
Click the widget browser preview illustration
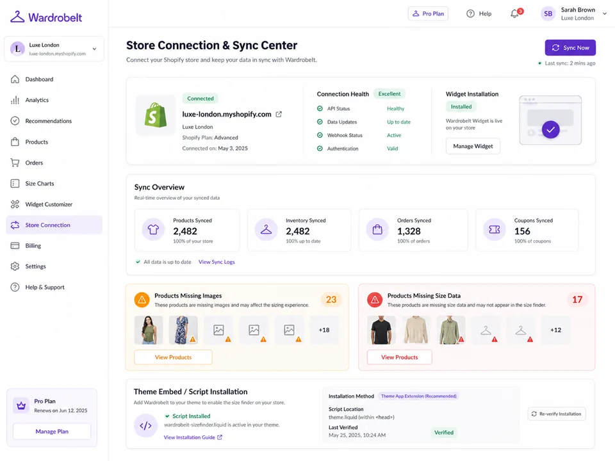click(x=550, y=120)
